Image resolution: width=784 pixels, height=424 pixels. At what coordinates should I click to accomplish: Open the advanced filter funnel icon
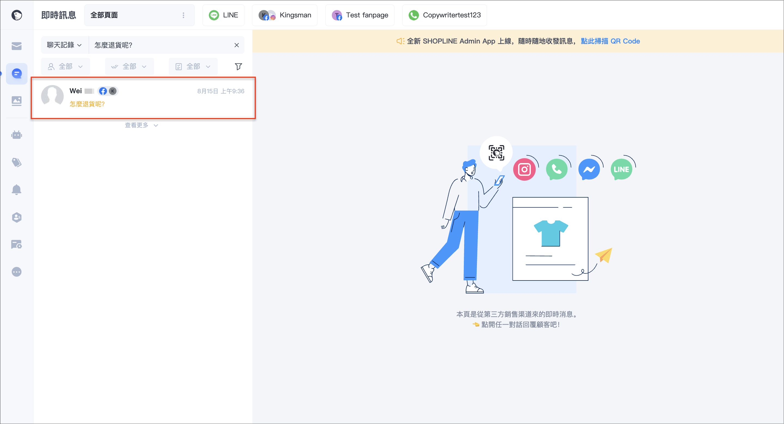(238, 67)
